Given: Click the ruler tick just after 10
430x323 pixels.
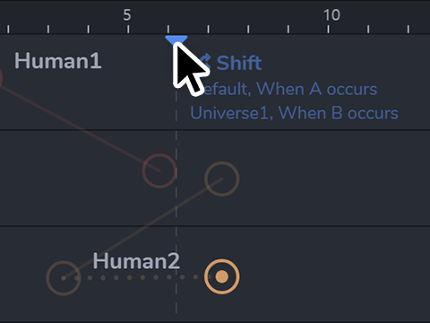Looking at the screenshot, I should click(x=368, y=29).
